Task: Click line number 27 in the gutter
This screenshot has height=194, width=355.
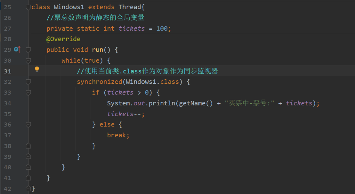Action: (8, 29)
